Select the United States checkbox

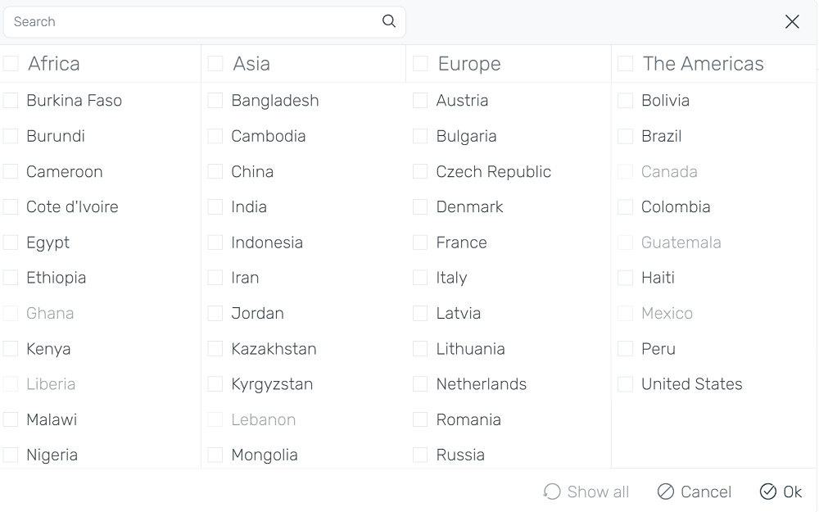[x=625, y=384]
